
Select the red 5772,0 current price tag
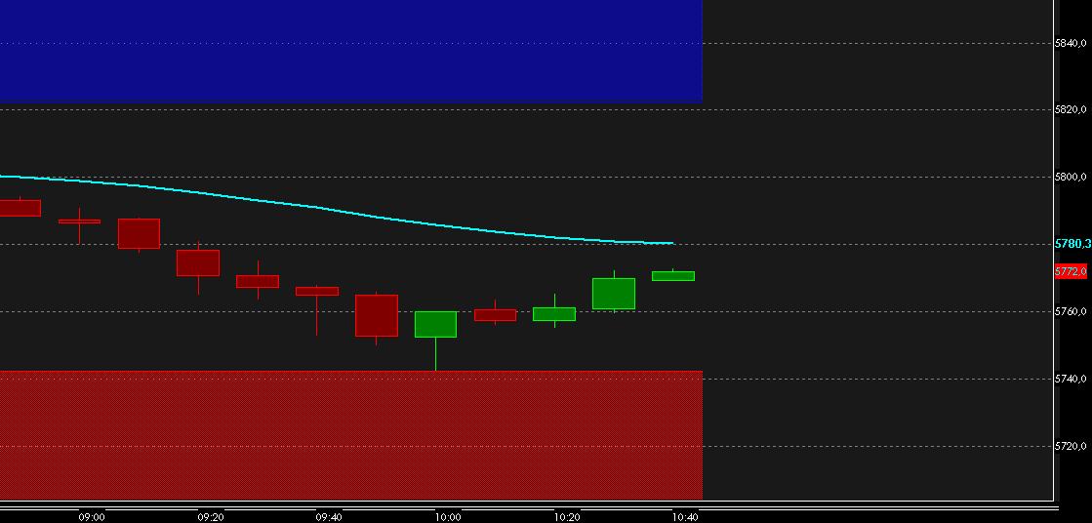(1072, 271)
